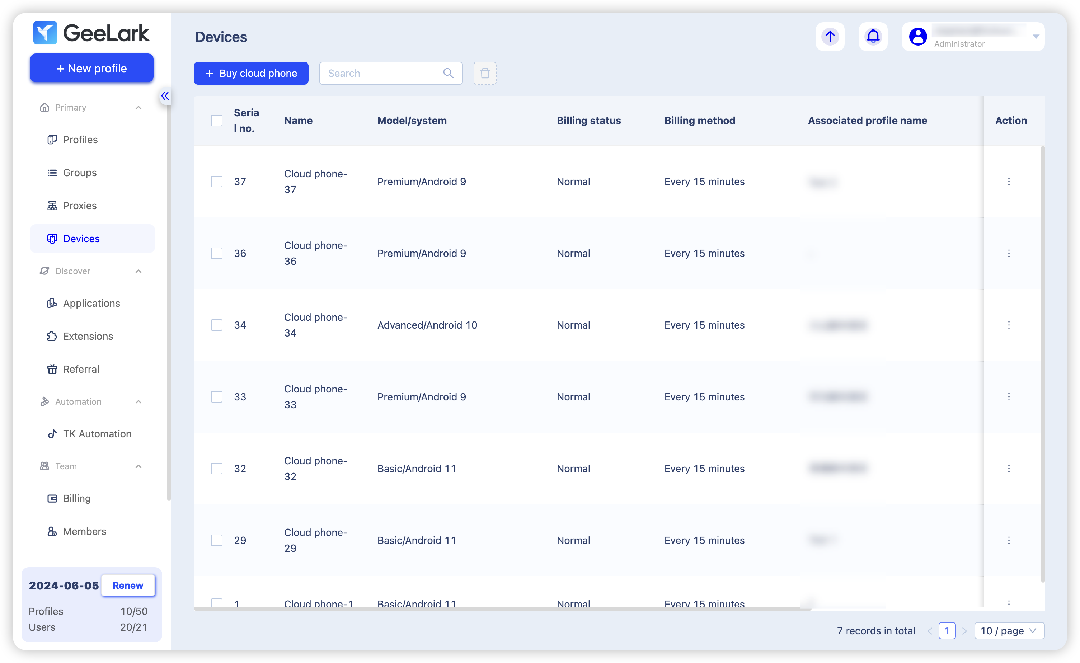This screenshot has height=663, width=1080.
Task: Open action menu for Cloud phone-29
Action: [x=1008, y=540]
